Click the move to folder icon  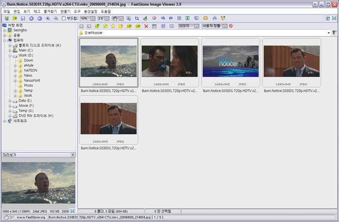(138, 26)
